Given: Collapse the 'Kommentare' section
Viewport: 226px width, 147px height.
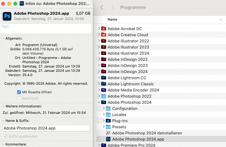Looking at the screenshot, I should click(3, 144).
